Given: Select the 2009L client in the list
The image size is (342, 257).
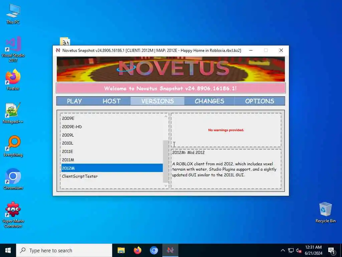Looking at the screenshot, I should pos(112,135).
